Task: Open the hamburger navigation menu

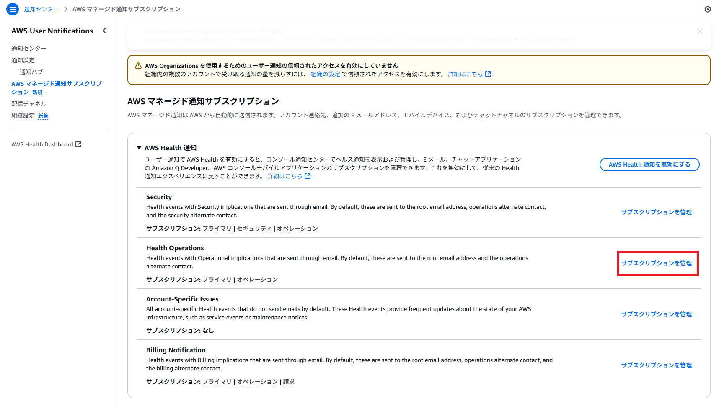Action: tap(13, 9)
